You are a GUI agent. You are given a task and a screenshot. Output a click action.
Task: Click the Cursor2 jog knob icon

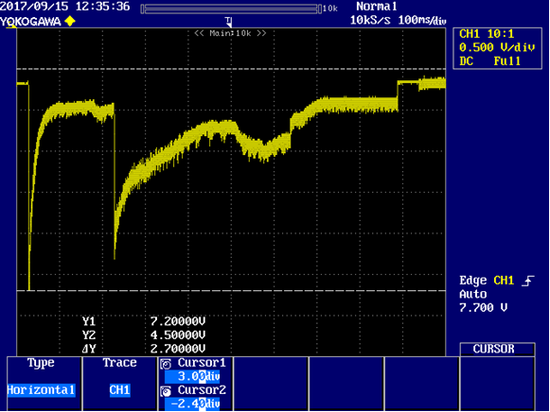pyautogui.click(x=166, y=391)
